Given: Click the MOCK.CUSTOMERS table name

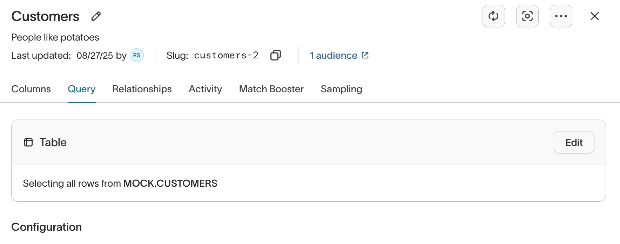Looking at the screenshot, I should [x=170, y=184].
